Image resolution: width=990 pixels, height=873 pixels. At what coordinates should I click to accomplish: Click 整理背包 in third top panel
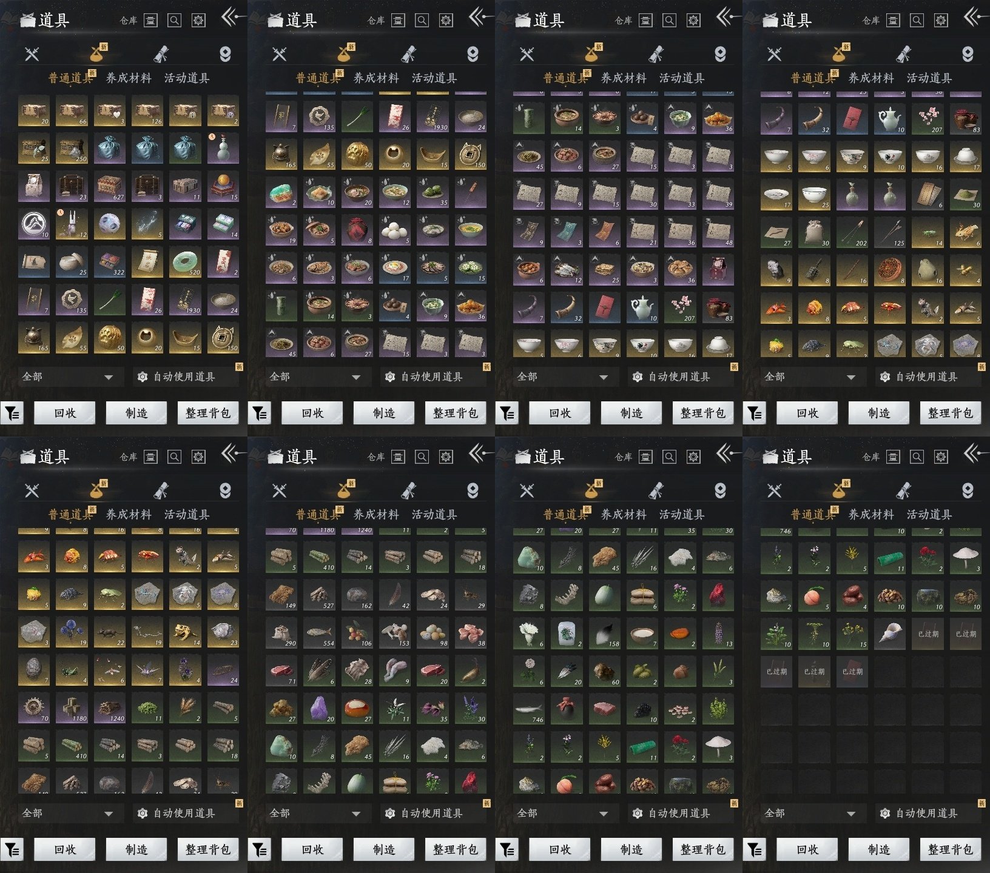(703, 413)
